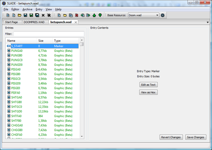Image resolution: width=212 pixels, height=150 pixels.
Task: Open Base Resource settings gear icon
Action: (163, 15)
